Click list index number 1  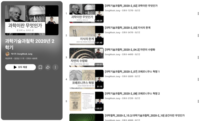66,13
